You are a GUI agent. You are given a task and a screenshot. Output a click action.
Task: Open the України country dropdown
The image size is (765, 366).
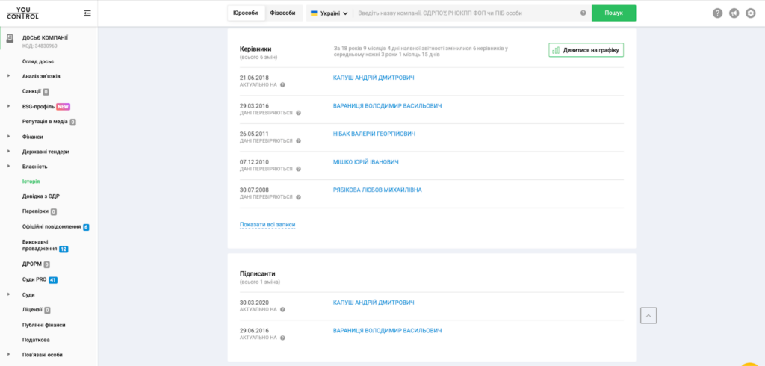[x=329, y=13]
